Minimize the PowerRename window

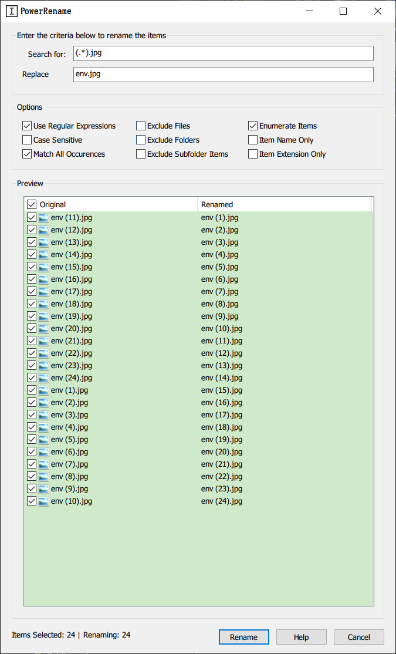point(309,11)
